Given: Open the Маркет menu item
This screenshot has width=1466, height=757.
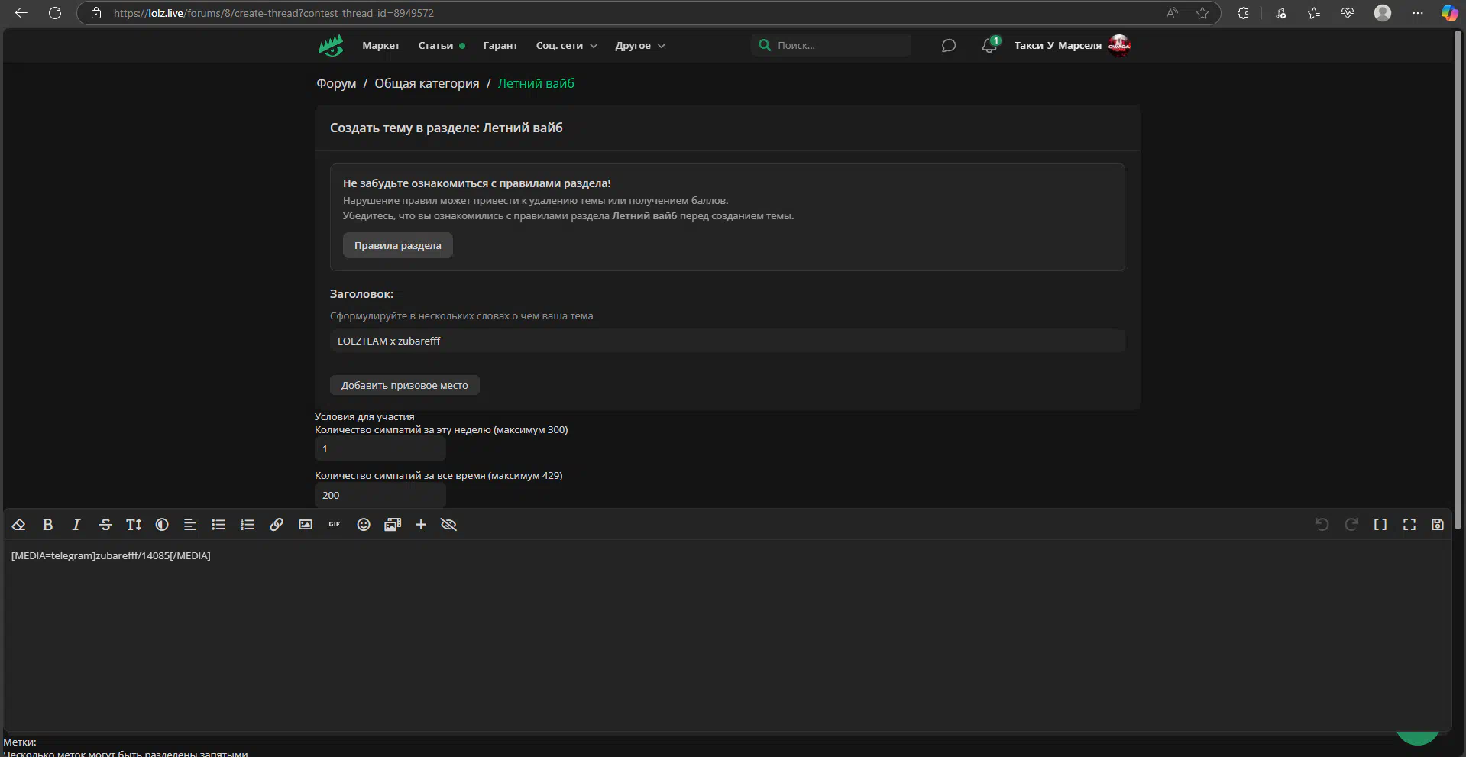Looking at the screenshot, I should 381,46.
